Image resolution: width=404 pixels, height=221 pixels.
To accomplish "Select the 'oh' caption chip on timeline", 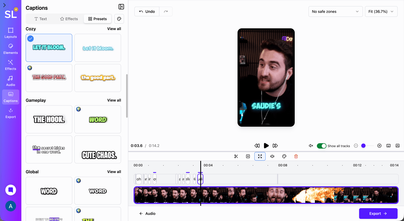I will [139, 179].
